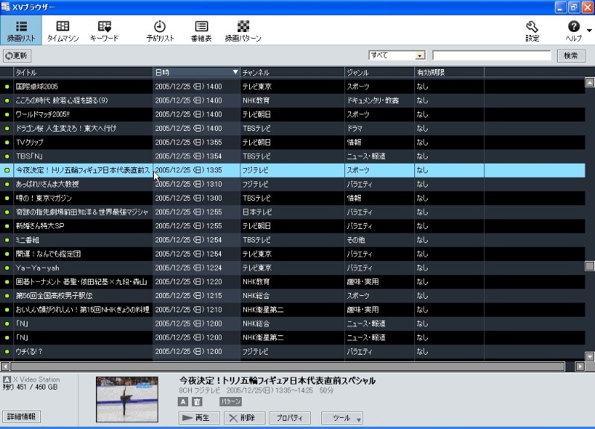Open the ヘルプ help menu

click(574, 30)
